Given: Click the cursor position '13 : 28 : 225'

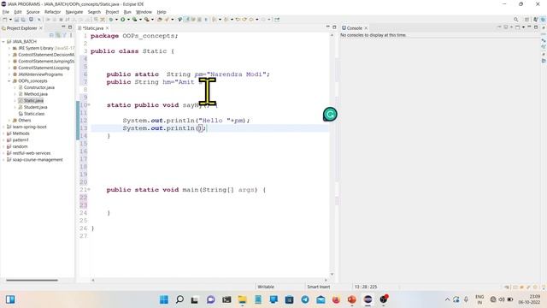Looking at the screenshot, I should 366,287.
